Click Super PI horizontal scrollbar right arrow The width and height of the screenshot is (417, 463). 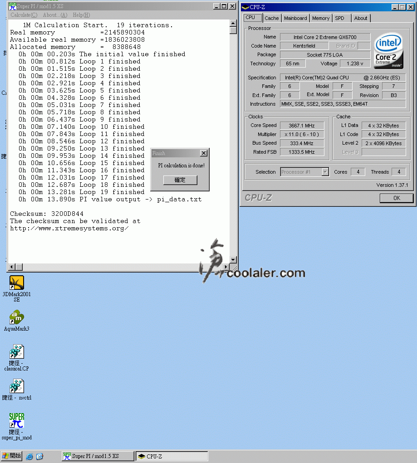click(226, 267)
